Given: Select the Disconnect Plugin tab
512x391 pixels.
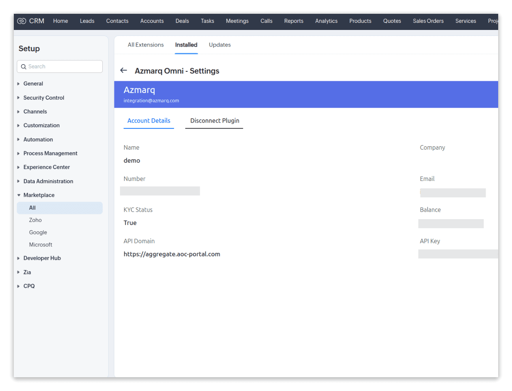Looking at the screenshot, I should coord(214,121).
